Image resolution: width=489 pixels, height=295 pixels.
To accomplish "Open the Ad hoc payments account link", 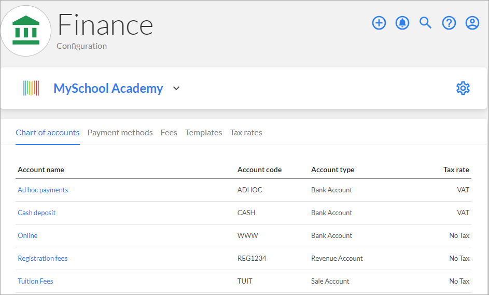I will (x=43, y=190).
